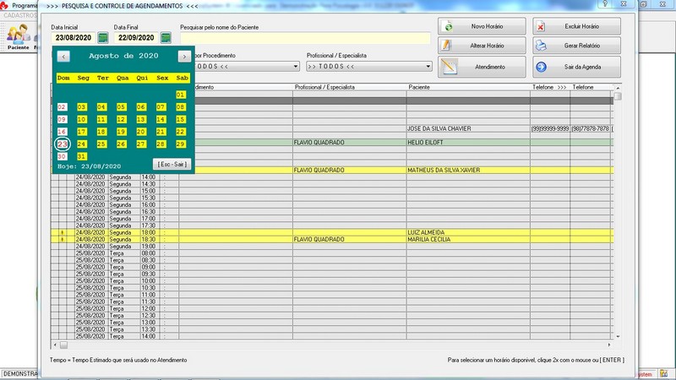The width and height of the screenshot is (676, 380).
Task: Close calendar with Esc - Sair button
Action: [172, 164]
